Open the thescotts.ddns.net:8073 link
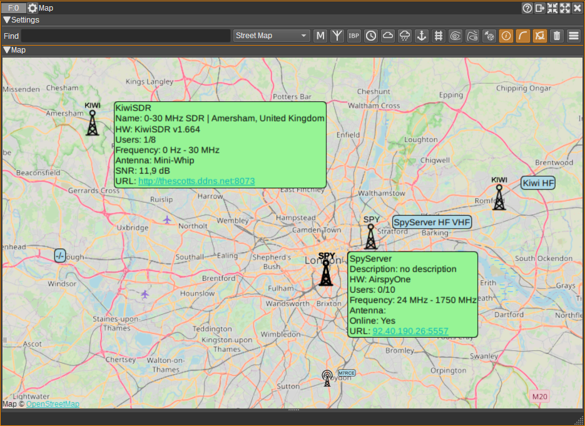This screenshot has height=426, width=585. (196, 181)
